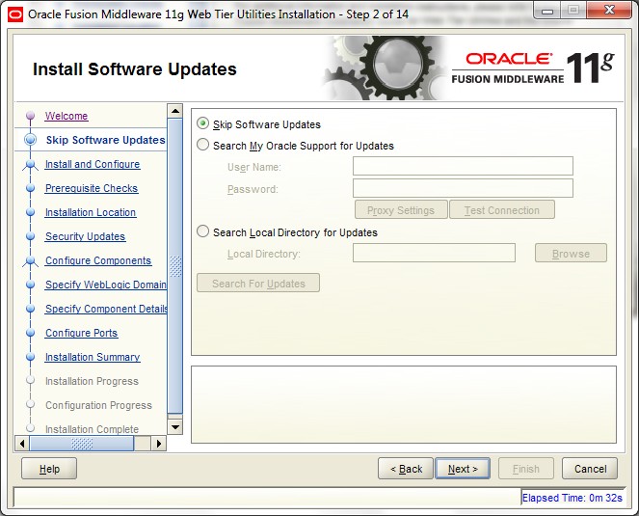Click the sidebar scroll right arrow
Viewport: 639px width, 516px height.
click(159, 444)
